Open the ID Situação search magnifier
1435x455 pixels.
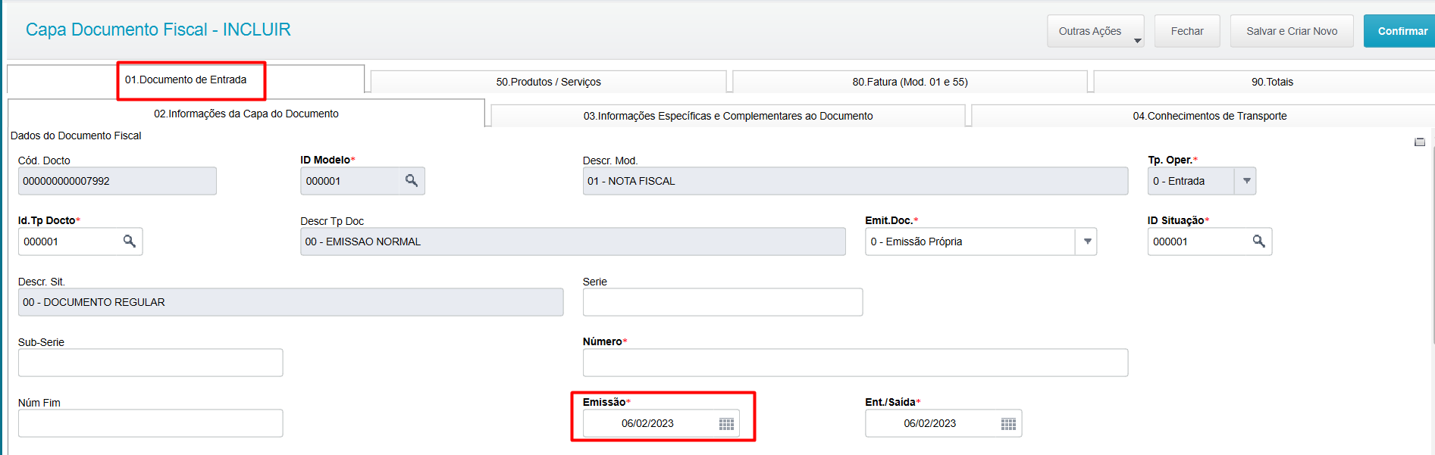pyautogui.click(x=1259, y=242)
